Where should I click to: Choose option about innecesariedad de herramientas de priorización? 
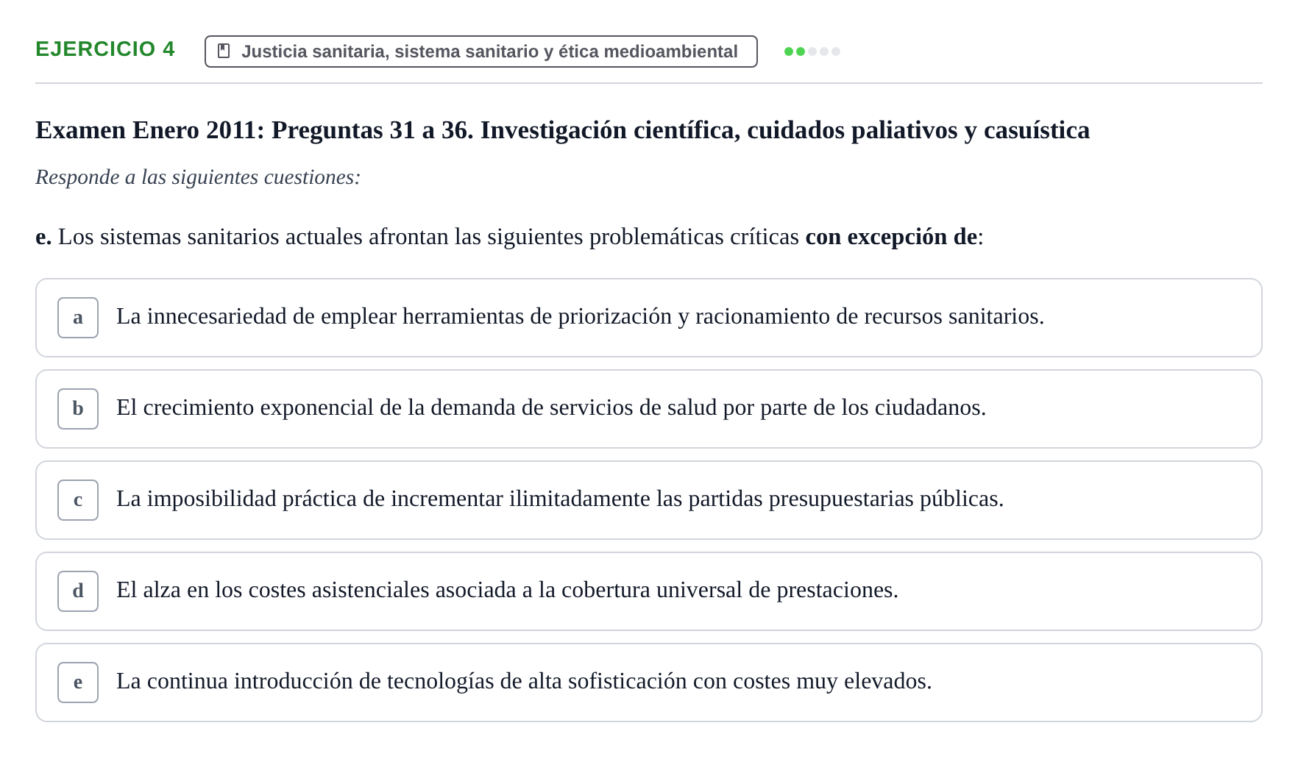(x=648, y=318)
